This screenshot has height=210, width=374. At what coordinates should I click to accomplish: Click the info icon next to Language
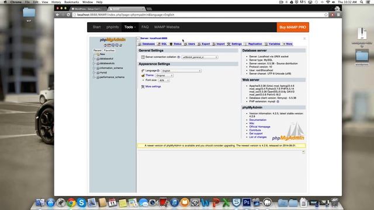(x=158, y=71)
